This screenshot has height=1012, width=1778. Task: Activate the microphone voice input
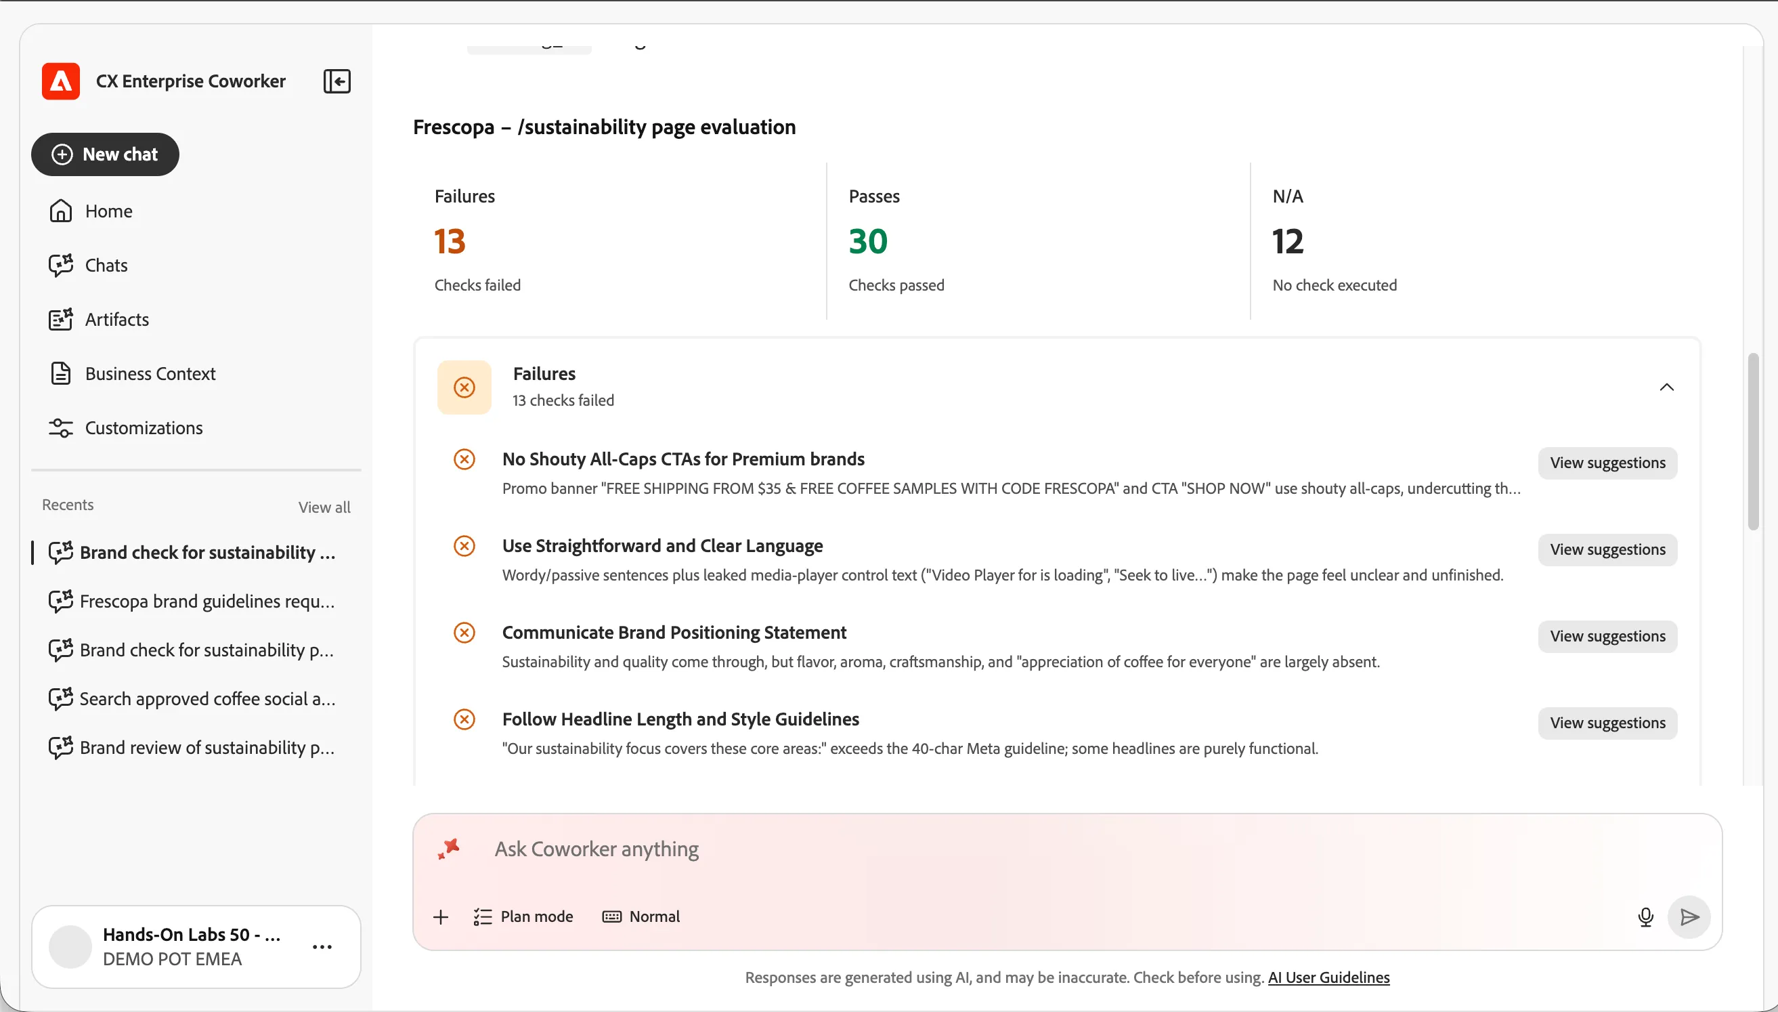[x=1645, y=917]
